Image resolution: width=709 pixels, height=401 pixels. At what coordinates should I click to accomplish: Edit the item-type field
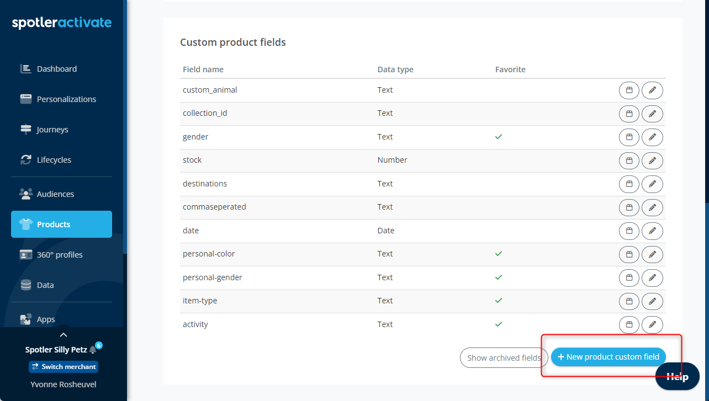[652, 301]
